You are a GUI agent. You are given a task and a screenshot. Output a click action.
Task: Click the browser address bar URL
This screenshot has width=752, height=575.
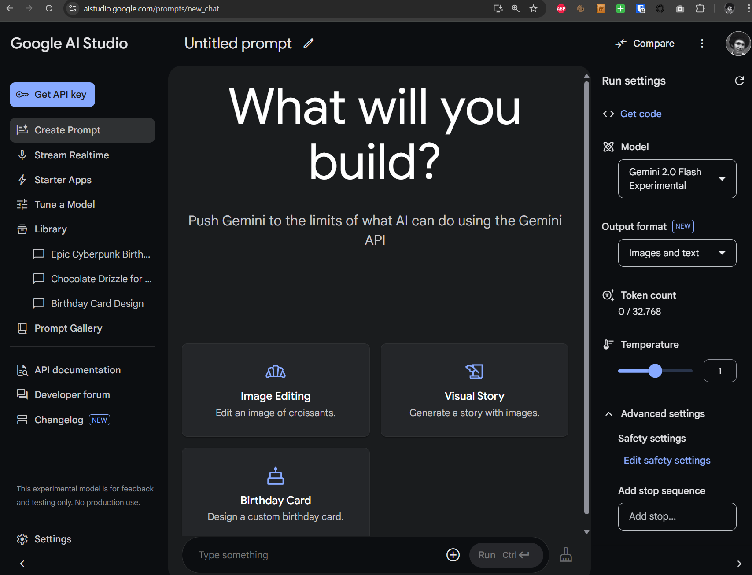[151, 8]
